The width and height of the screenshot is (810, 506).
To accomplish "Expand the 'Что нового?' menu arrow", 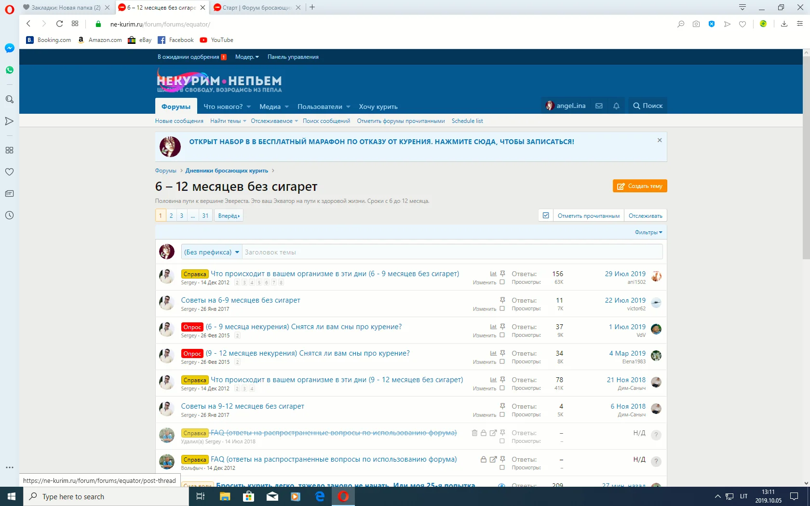I will tap(249, 107).
